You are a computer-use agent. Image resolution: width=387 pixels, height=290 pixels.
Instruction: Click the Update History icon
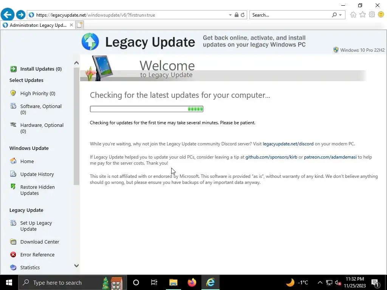click(x=13, y=174)
